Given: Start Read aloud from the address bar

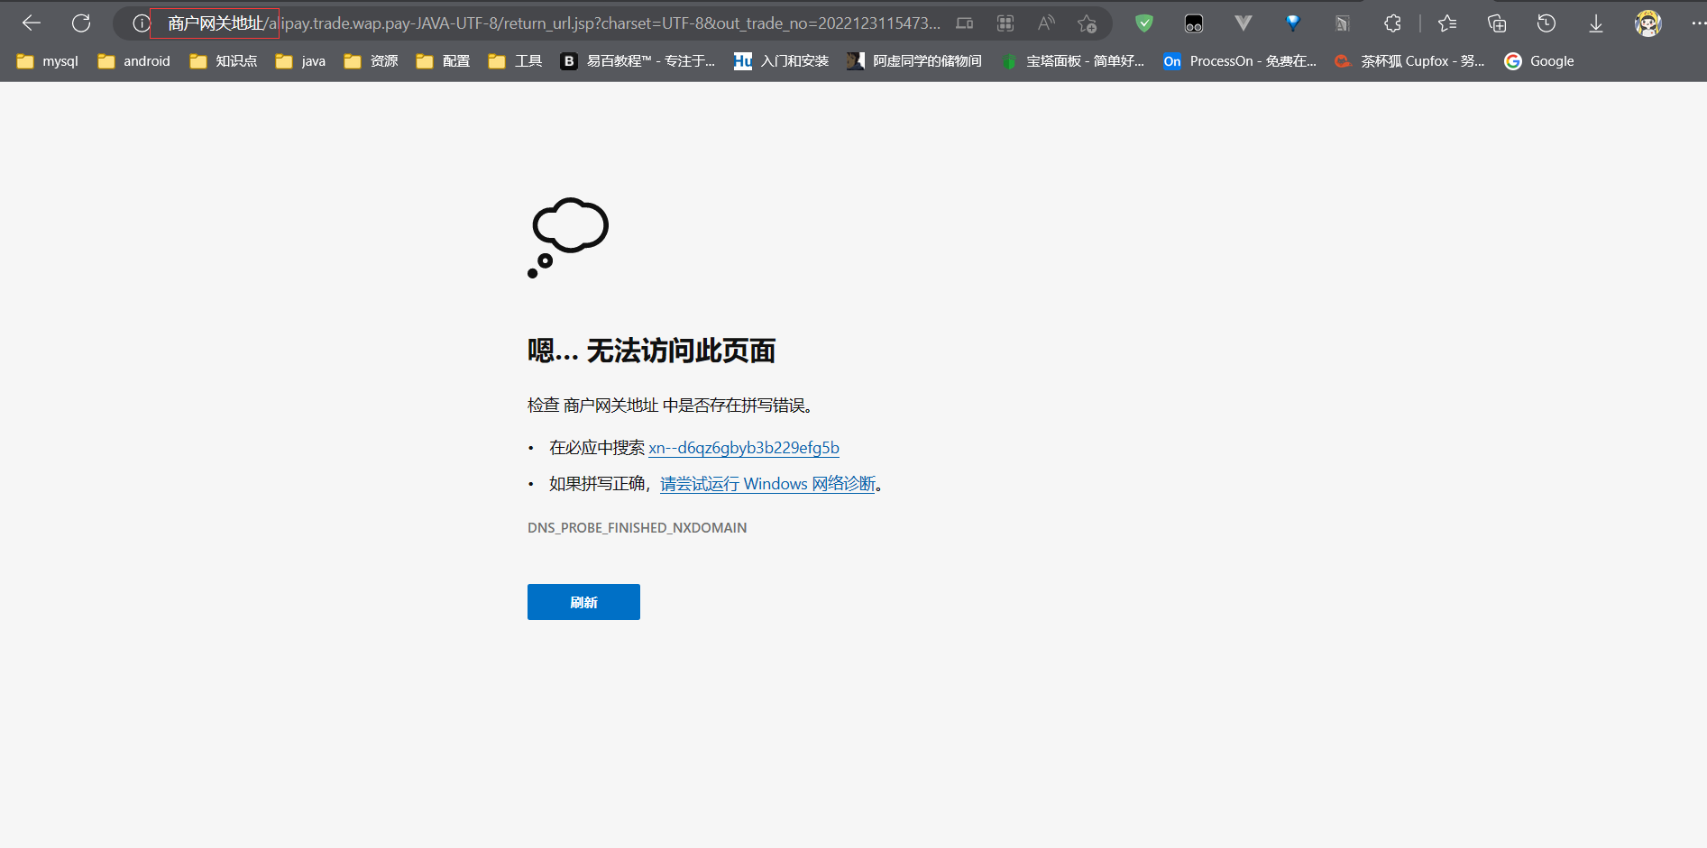Looking at the screenshot, I should (x=1046, y=23).
